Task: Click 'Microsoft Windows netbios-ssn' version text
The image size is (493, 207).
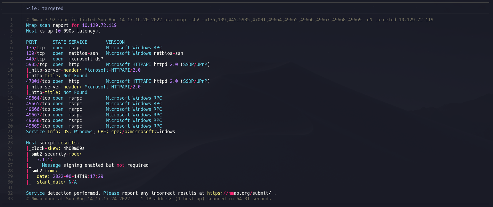Action: coord(145,53)
